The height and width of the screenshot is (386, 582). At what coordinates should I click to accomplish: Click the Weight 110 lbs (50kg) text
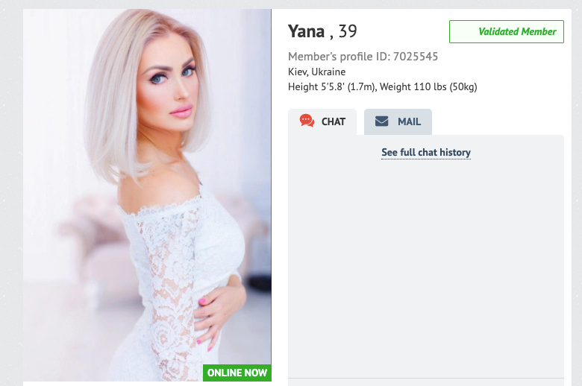428,86
